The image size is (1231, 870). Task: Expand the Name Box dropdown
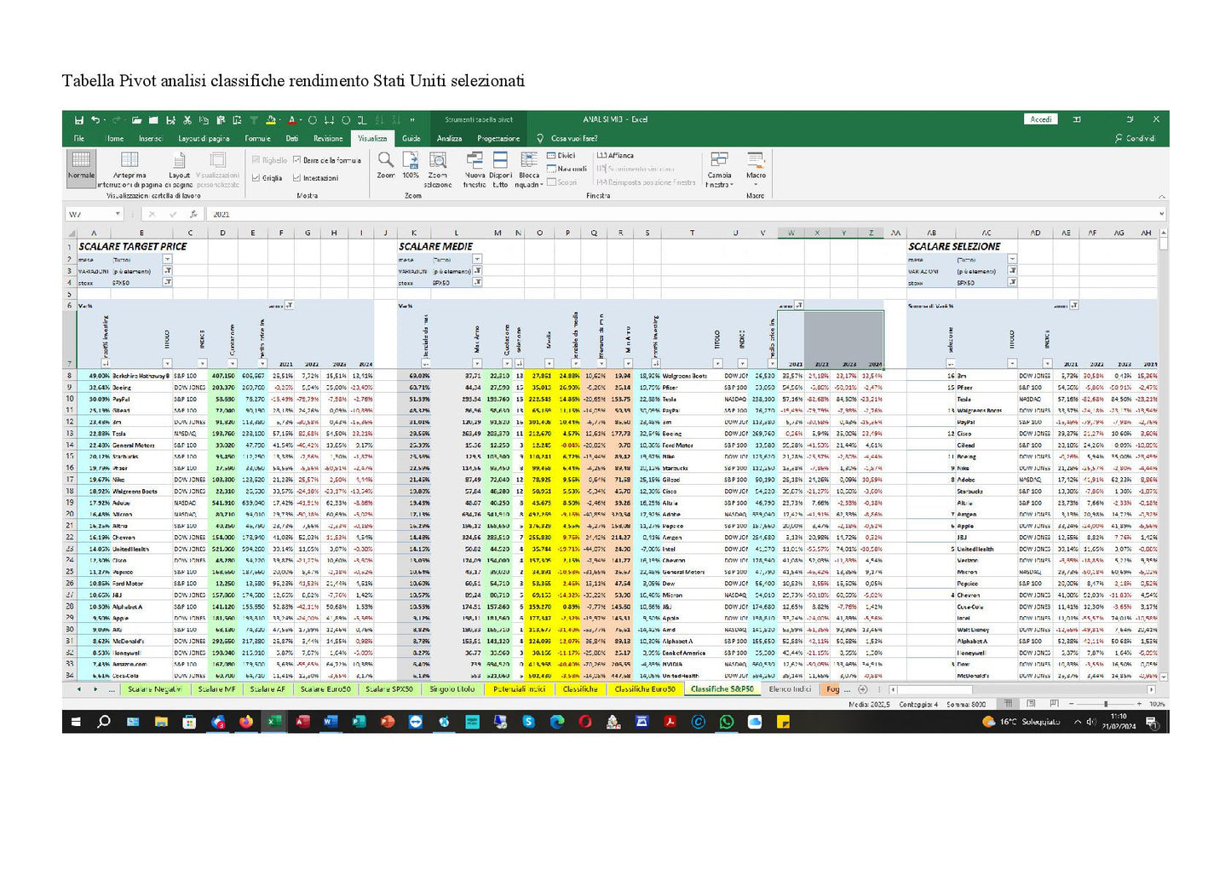pyautogui.click(x=118, y=215)
